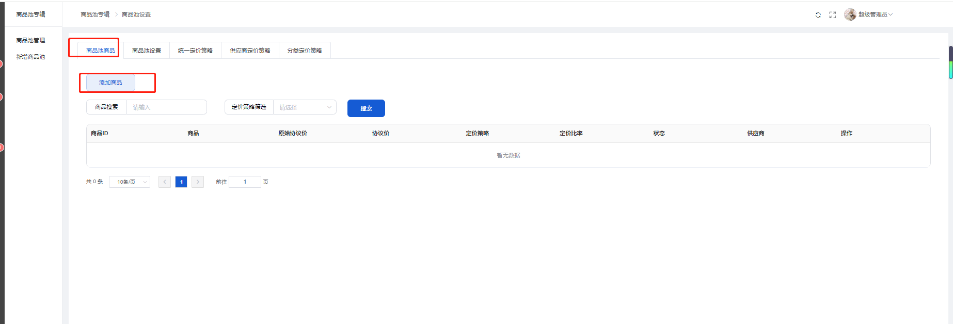
Task: Toggle fullscreen mode icon
Action: 832,15
